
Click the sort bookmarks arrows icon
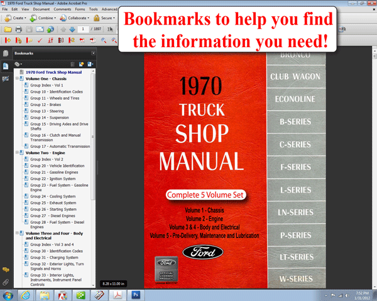pos(50,40)
